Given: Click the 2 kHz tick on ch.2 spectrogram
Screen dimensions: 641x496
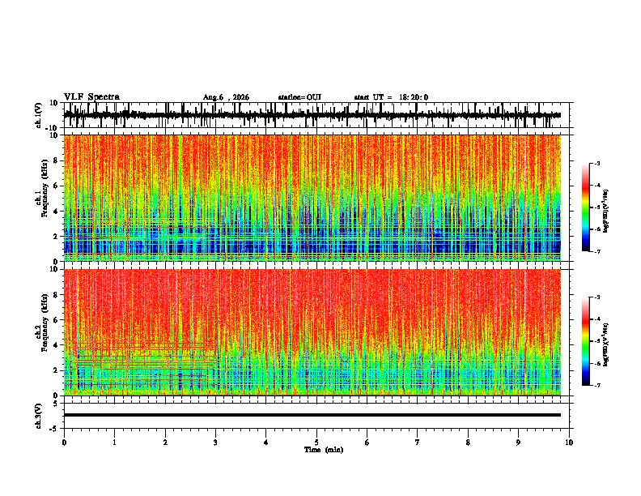Looking at the screenshot, I should click(x=57, y=370).
